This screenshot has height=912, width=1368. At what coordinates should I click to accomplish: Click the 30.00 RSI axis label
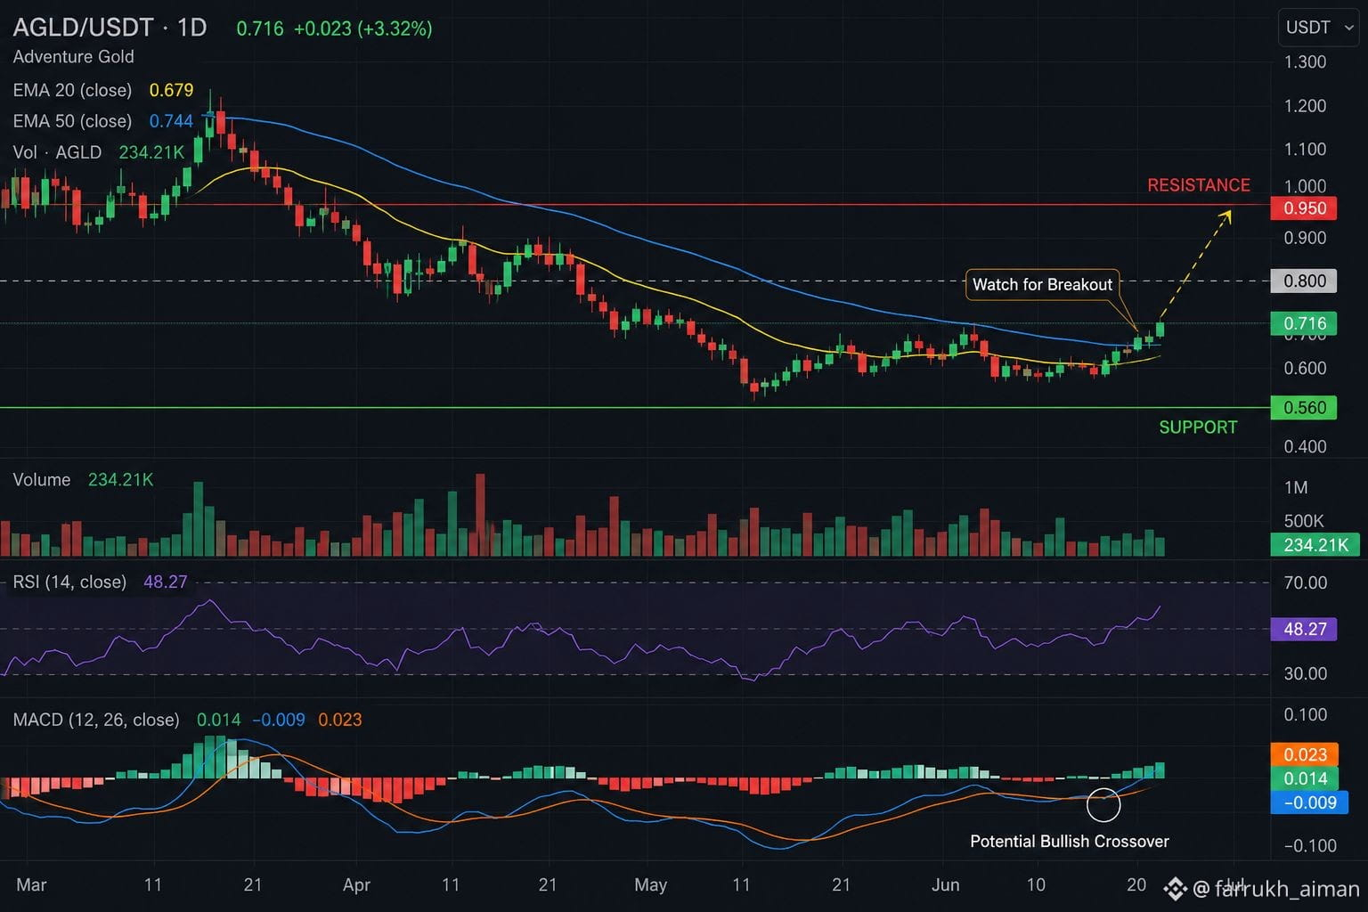point(1305,674)
